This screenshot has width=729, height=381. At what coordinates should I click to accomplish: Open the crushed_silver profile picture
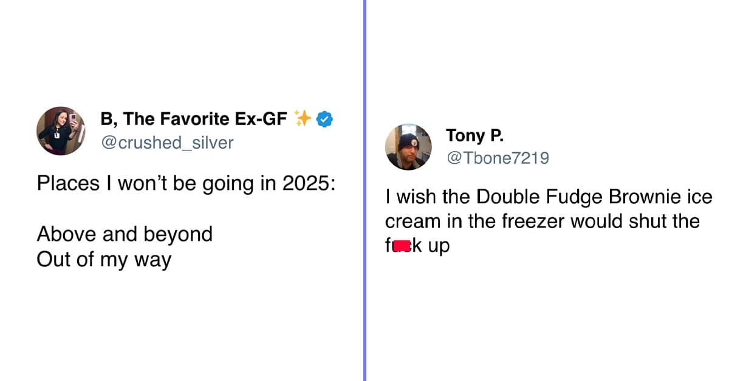[x=60, y=131]
